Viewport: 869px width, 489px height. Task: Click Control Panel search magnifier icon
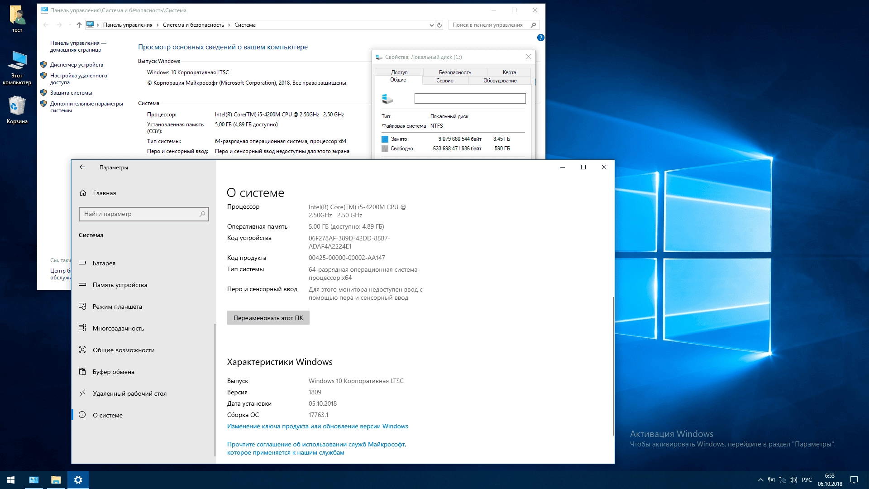[x=534, y=25]
